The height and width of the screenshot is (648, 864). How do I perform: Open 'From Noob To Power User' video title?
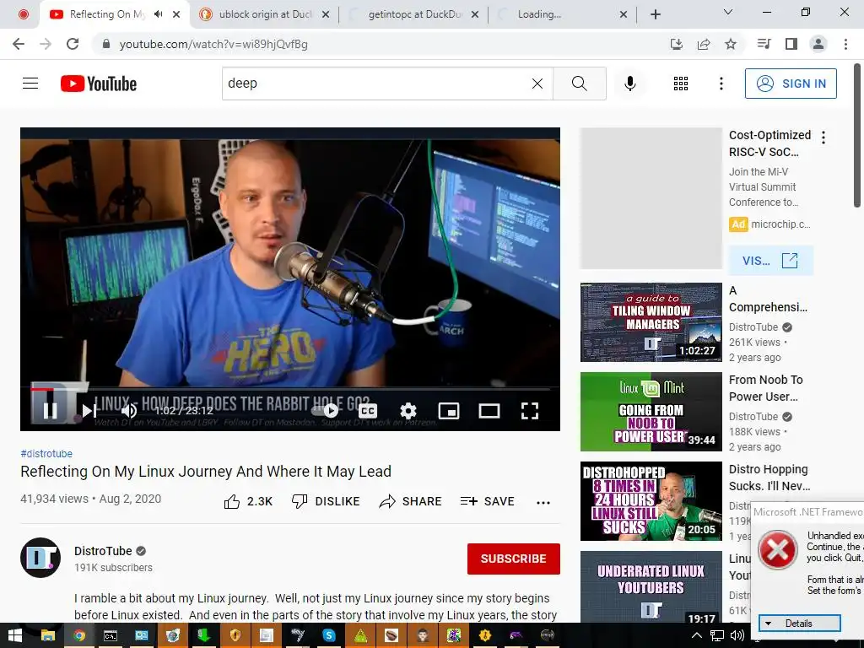pyautogui.click(x=766, y=388)
